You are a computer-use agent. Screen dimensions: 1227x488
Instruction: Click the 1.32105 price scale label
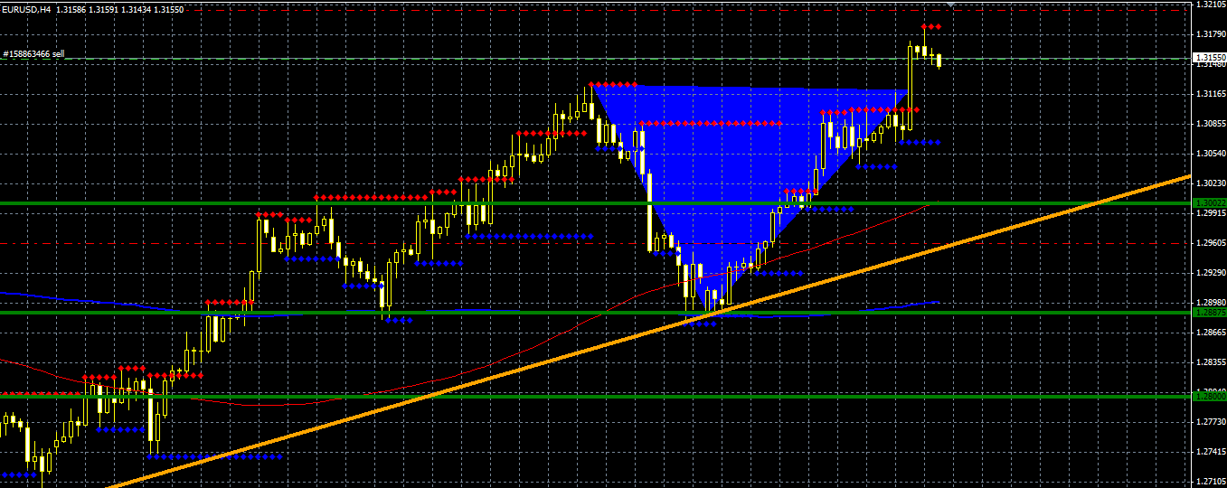pos(1210,5)
